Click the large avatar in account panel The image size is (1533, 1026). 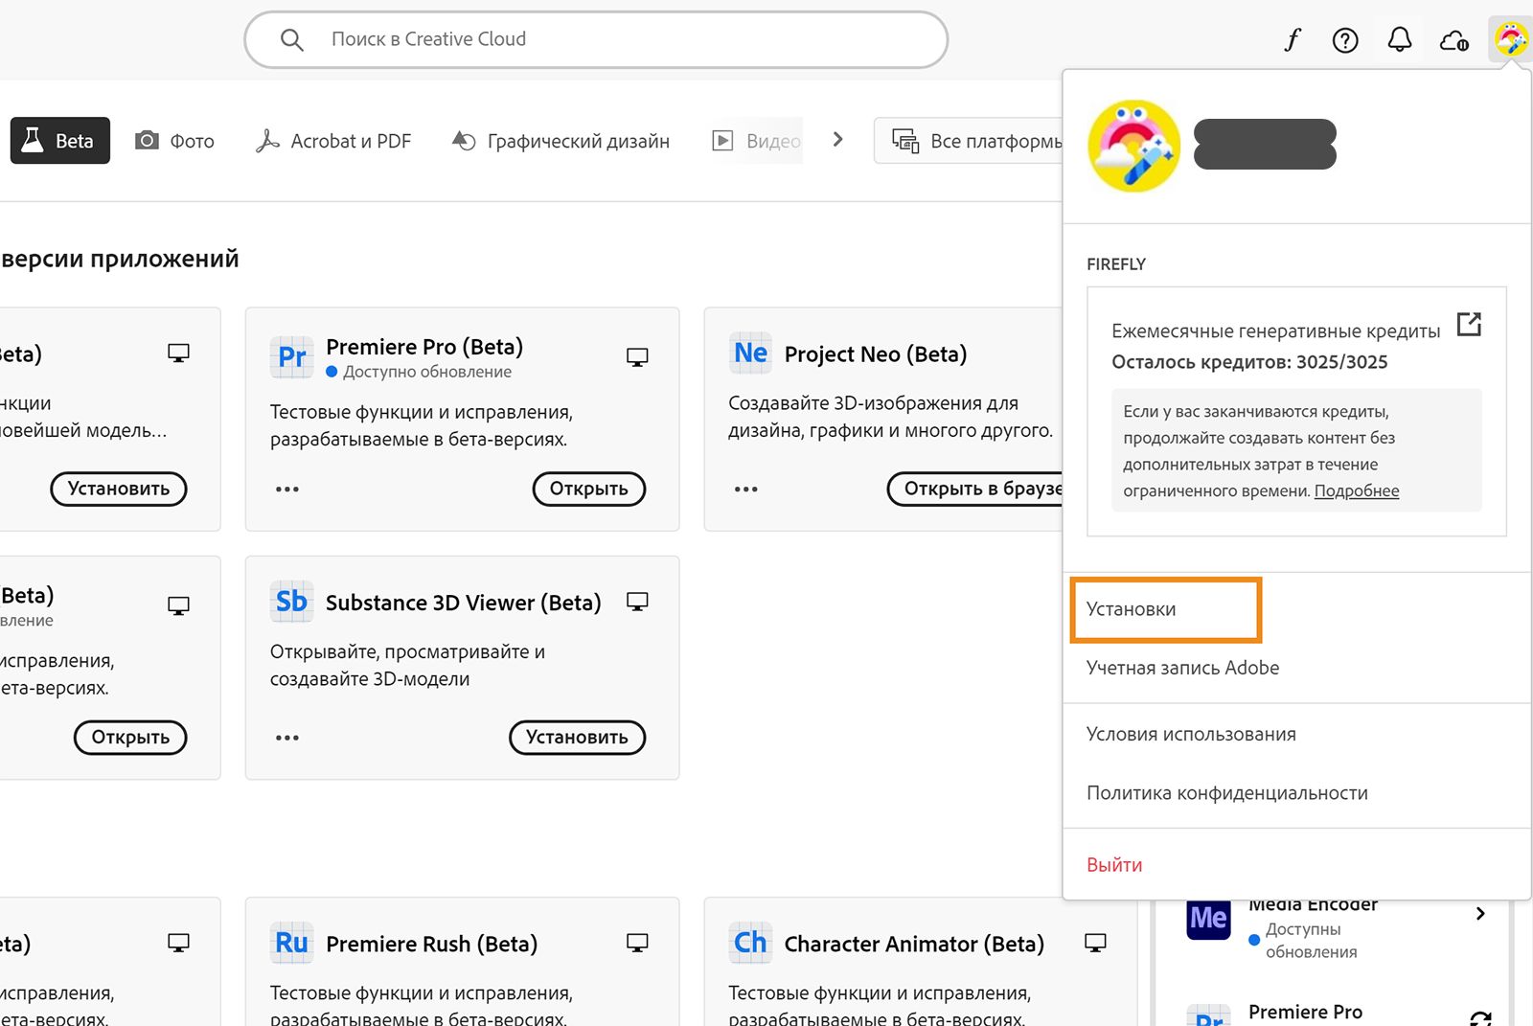(x=1134, y=146)
